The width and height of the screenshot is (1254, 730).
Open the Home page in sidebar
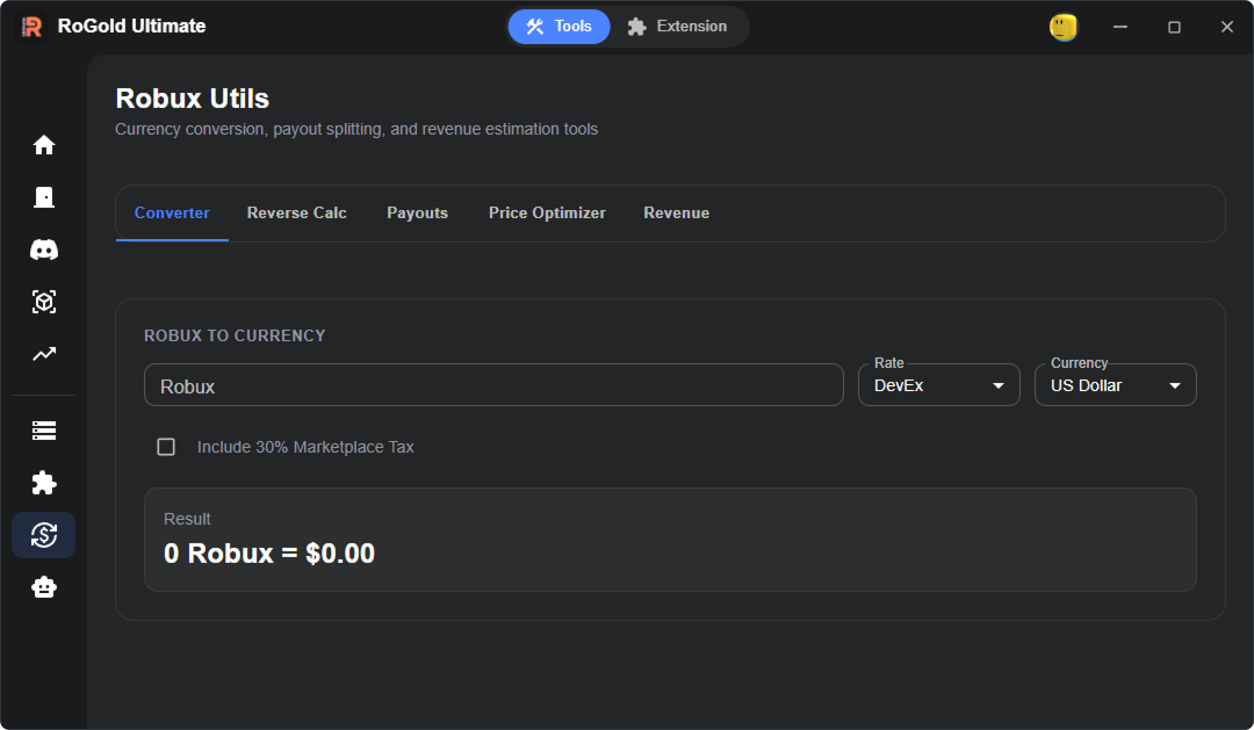click(x=44, y=145)
